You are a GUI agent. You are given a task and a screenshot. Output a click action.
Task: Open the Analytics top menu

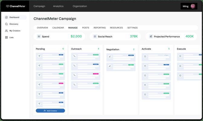point(58,6)
